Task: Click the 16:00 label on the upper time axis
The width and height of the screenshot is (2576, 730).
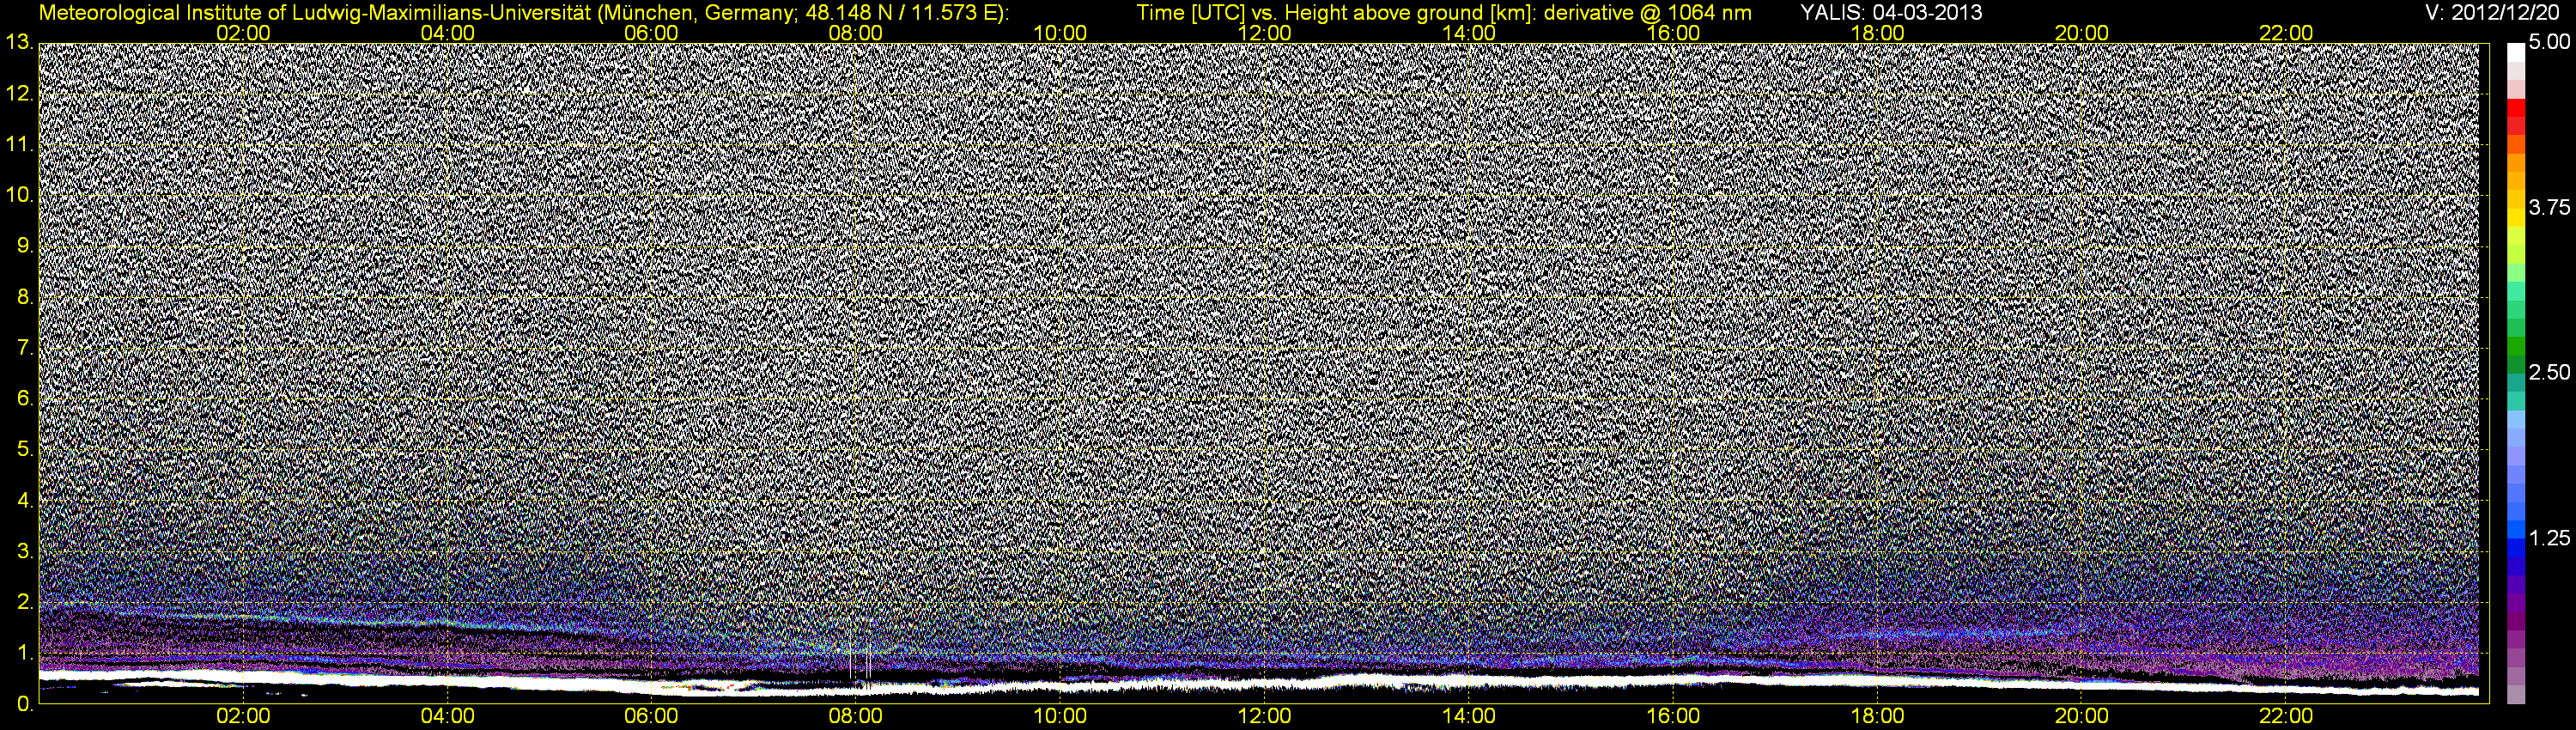Action: 1673,33
